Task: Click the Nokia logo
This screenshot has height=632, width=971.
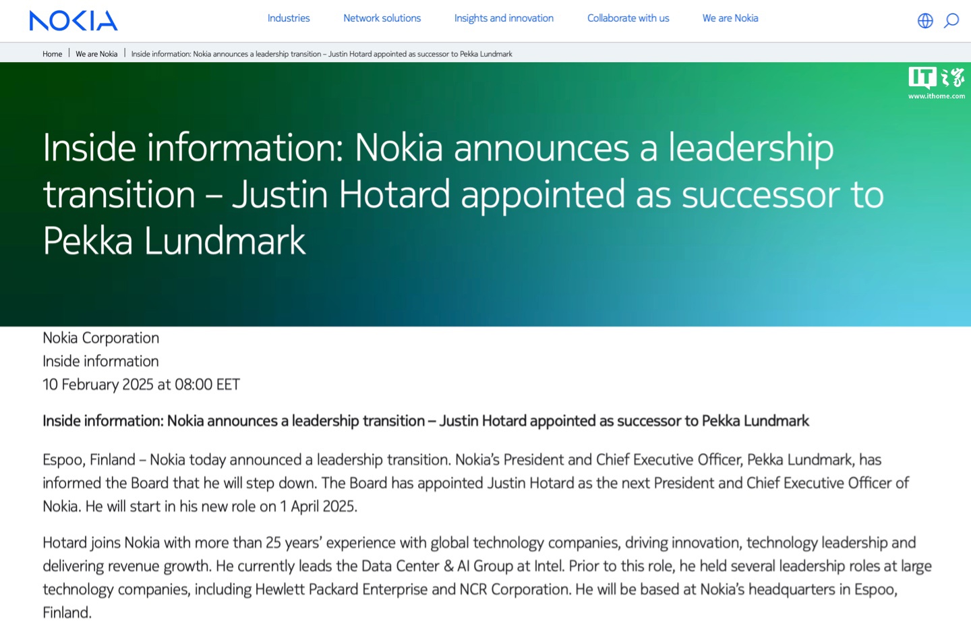Action: pyautogui.click(x=73, y=20)
